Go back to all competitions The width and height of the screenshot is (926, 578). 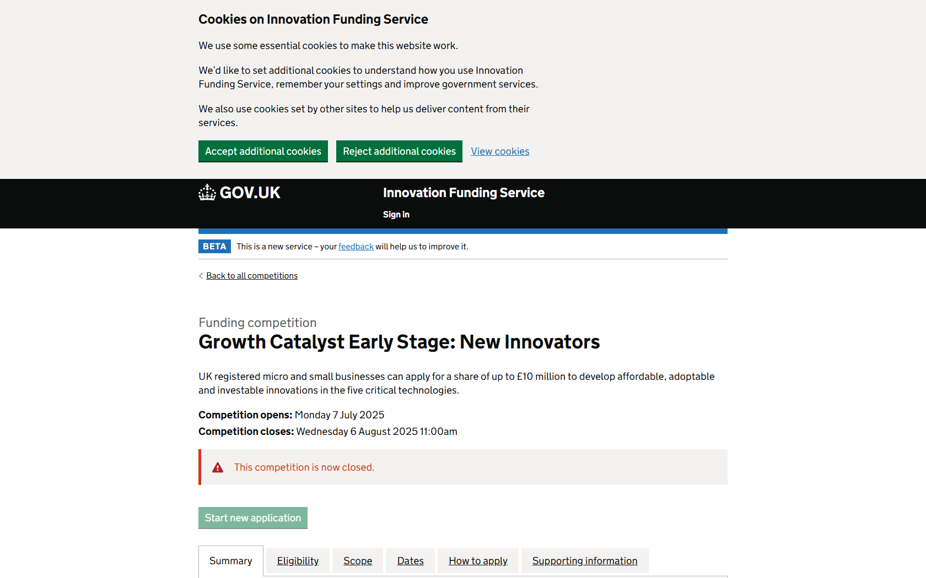coord(252,276)
